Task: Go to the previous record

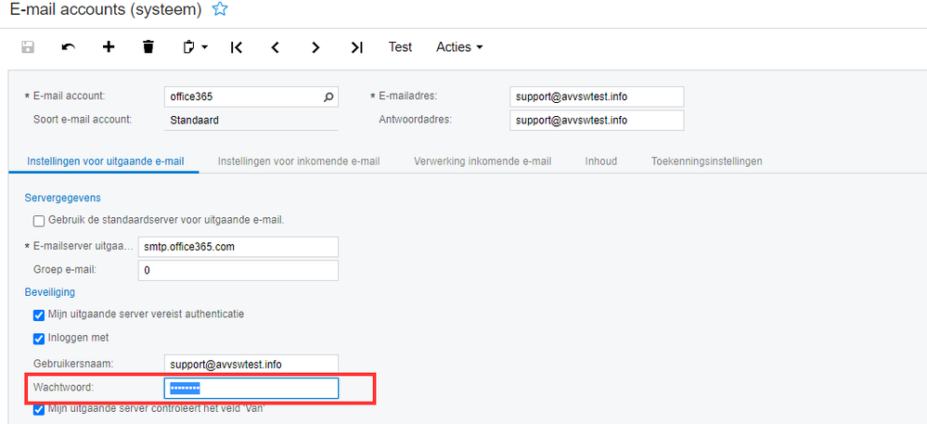Action: (276, 47)
